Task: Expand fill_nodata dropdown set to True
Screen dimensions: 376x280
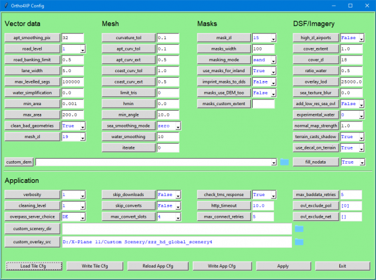Action: (x=362, y=162)
